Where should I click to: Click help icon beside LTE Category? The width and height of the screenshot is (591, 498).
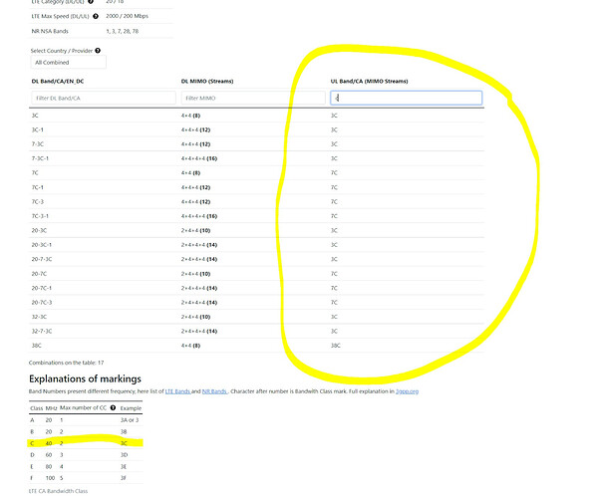click(91, 2)
